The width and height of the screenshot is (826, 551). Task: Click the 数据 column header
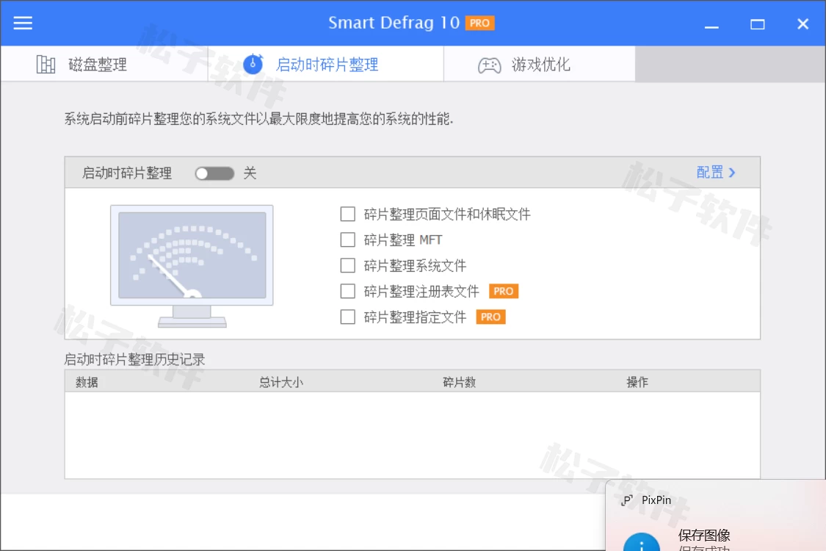(87, 382)
